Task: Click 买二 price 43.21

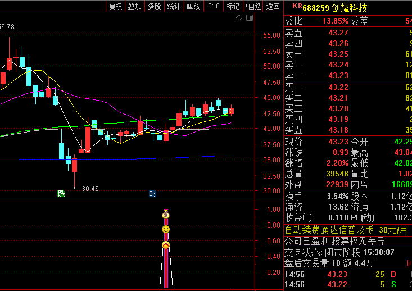Action: (338, 98)
